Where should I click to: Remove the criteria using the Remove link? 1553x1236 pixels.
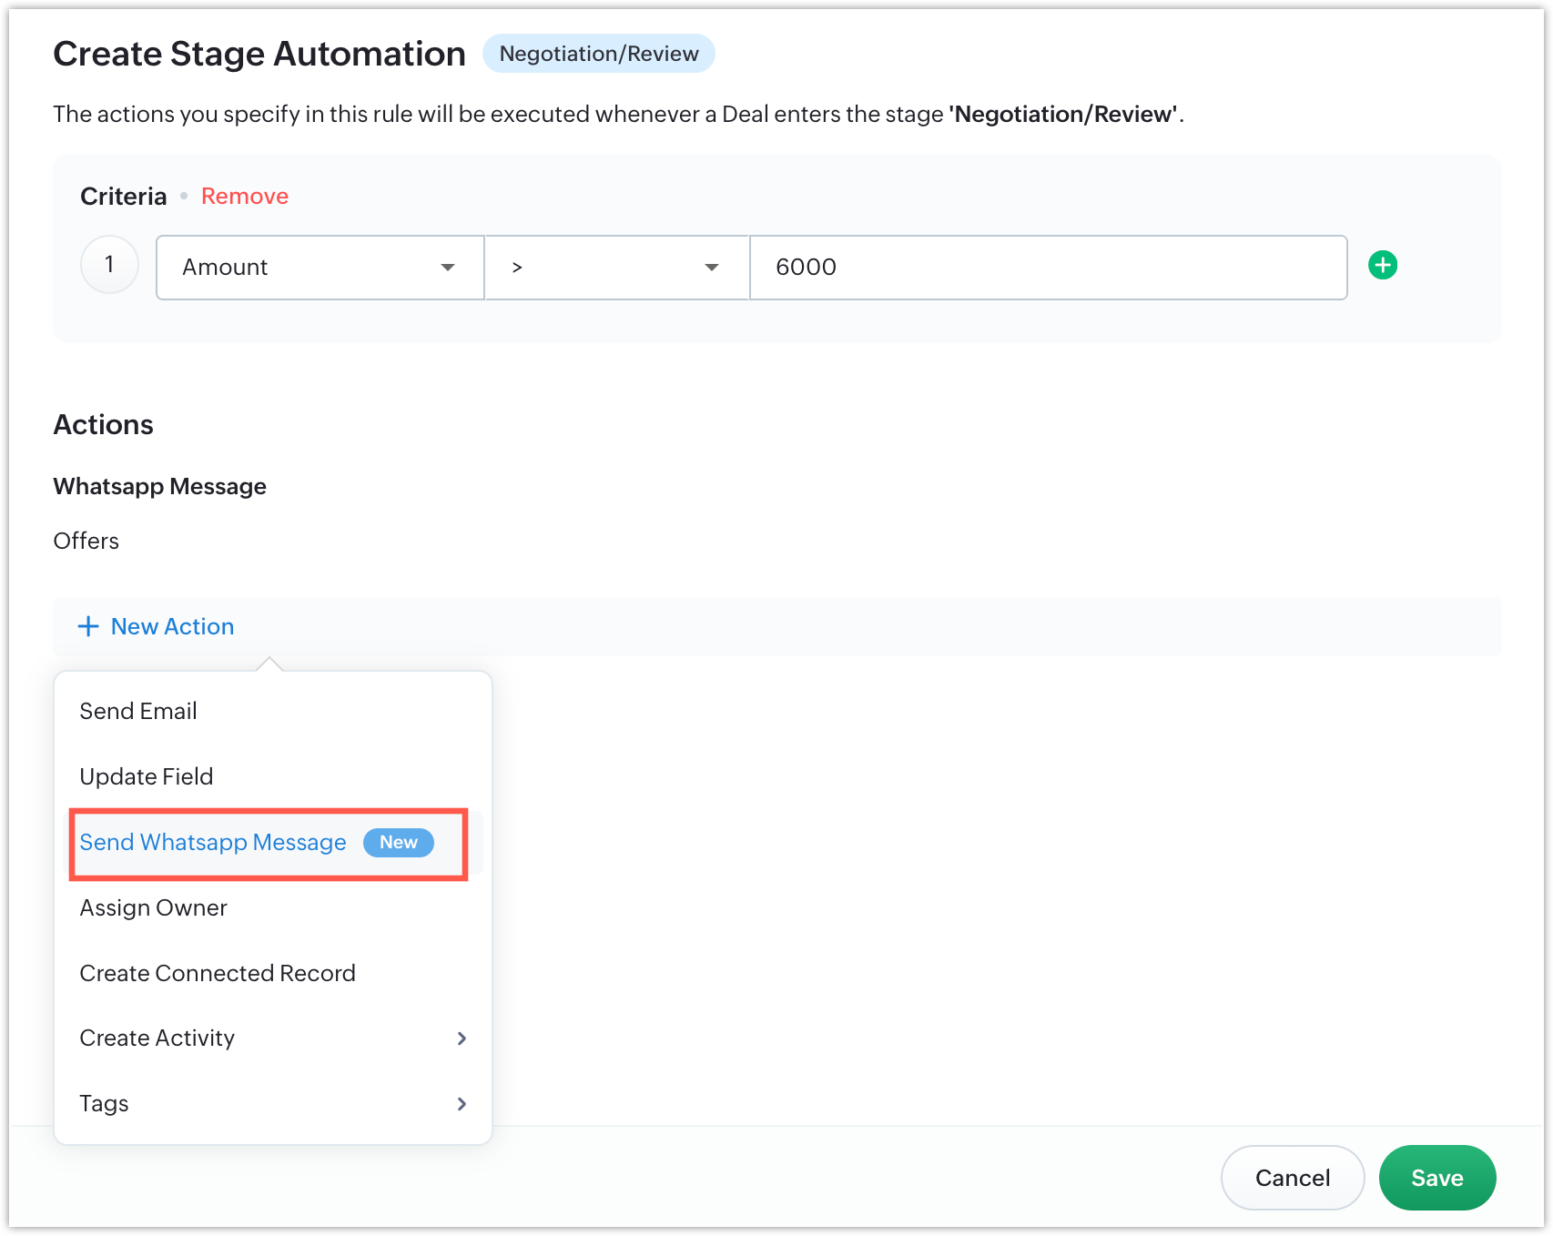click(x=244, y=196)
